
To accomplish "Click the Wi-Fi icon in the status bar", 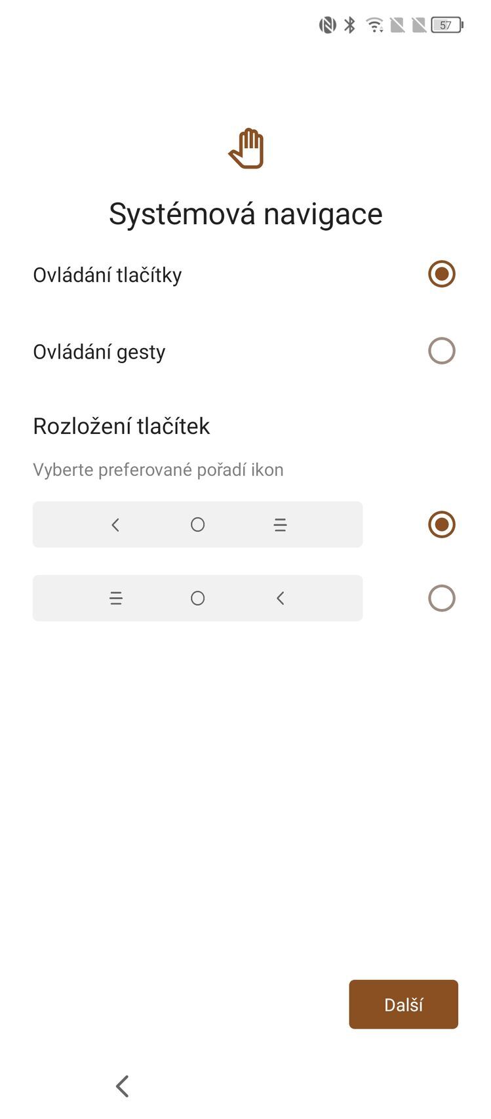I will [x=374, y=24].
